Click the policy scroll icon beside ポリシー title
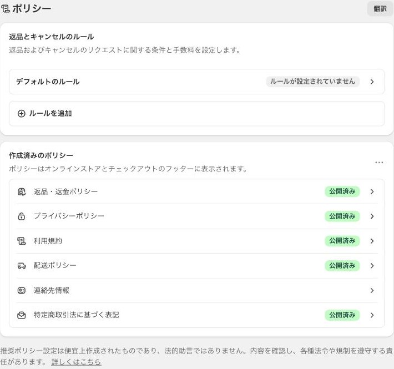 click(6, 9)
